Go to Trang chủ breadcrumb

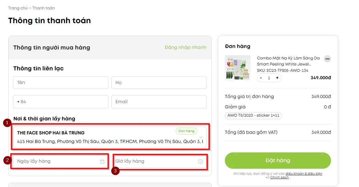coord(18,8)
